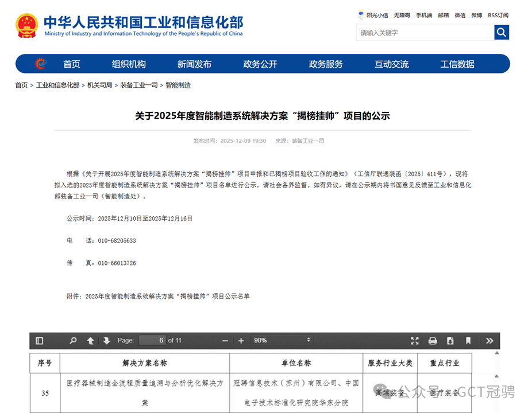Open 新闻发布 menu item

coord(194,64)
